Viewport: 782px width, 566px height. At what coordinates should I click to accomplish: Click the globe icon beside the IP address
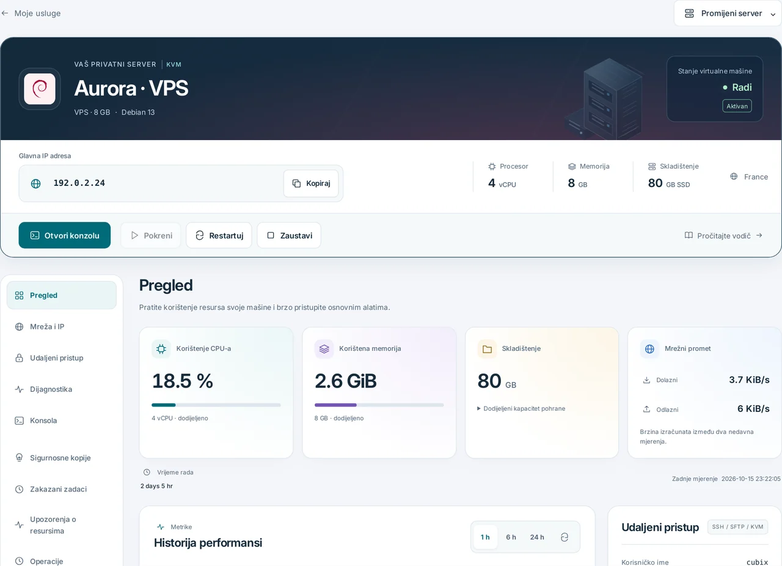click(36, 183)
